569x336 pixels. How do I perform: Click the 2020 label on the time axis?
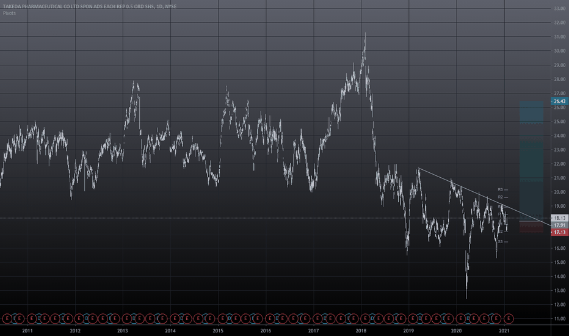(x=456, y=331)
